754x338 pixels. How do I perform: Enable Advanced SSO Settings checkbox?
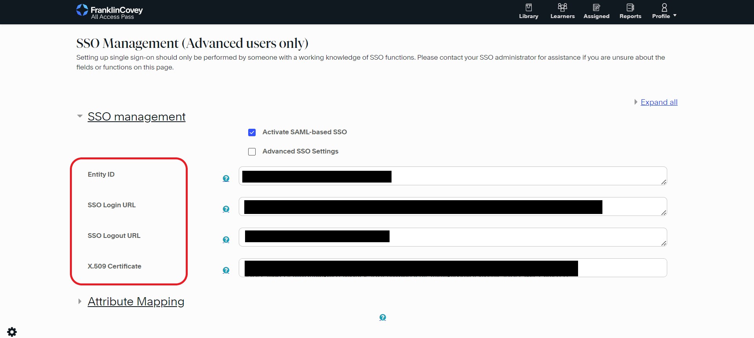click(252, 152)
